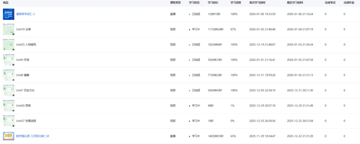
Task: Click first study time 2026-01-06 19:33:59
Action: (262, 14)
